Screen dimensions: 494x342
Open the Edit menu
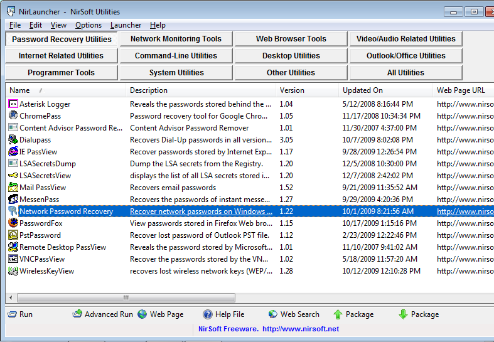[36, 25]
